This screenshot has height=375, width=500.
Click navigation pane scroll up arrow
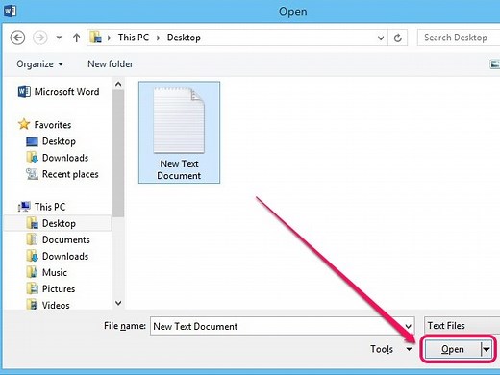[x=118, y=85]
